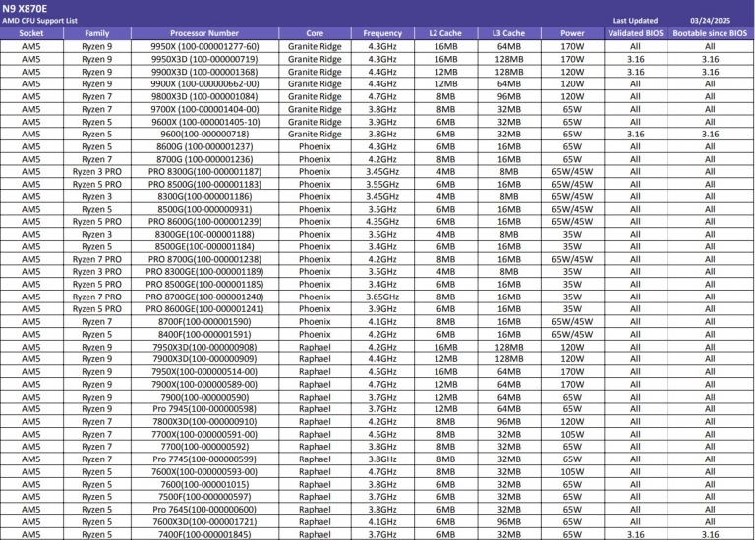This screenshot has width=755, height=540.
Task: Select the AMD CPU Support List subtitle
Action: [x=39, y=21]
